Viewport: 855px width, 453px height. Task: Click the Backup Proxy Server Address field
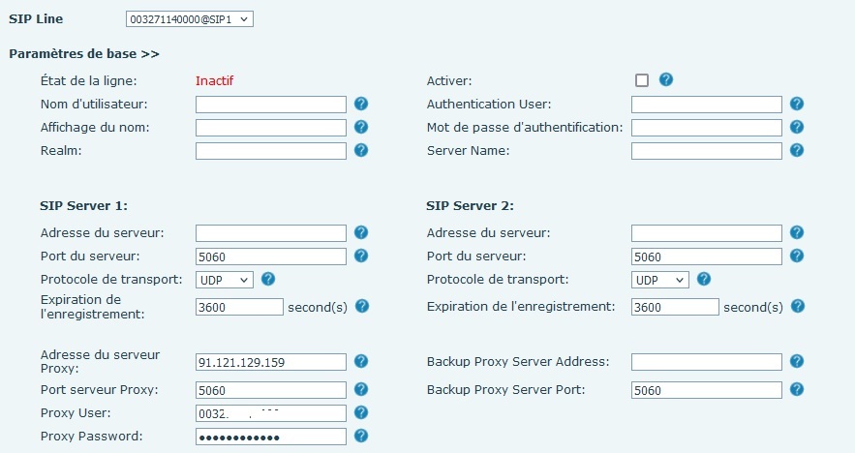[706, 362]
